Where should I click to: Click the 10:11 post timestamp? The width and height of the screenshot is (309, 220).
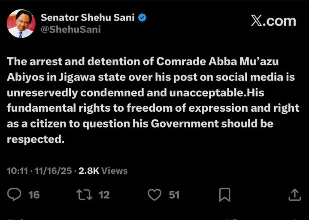pos(17,171)
